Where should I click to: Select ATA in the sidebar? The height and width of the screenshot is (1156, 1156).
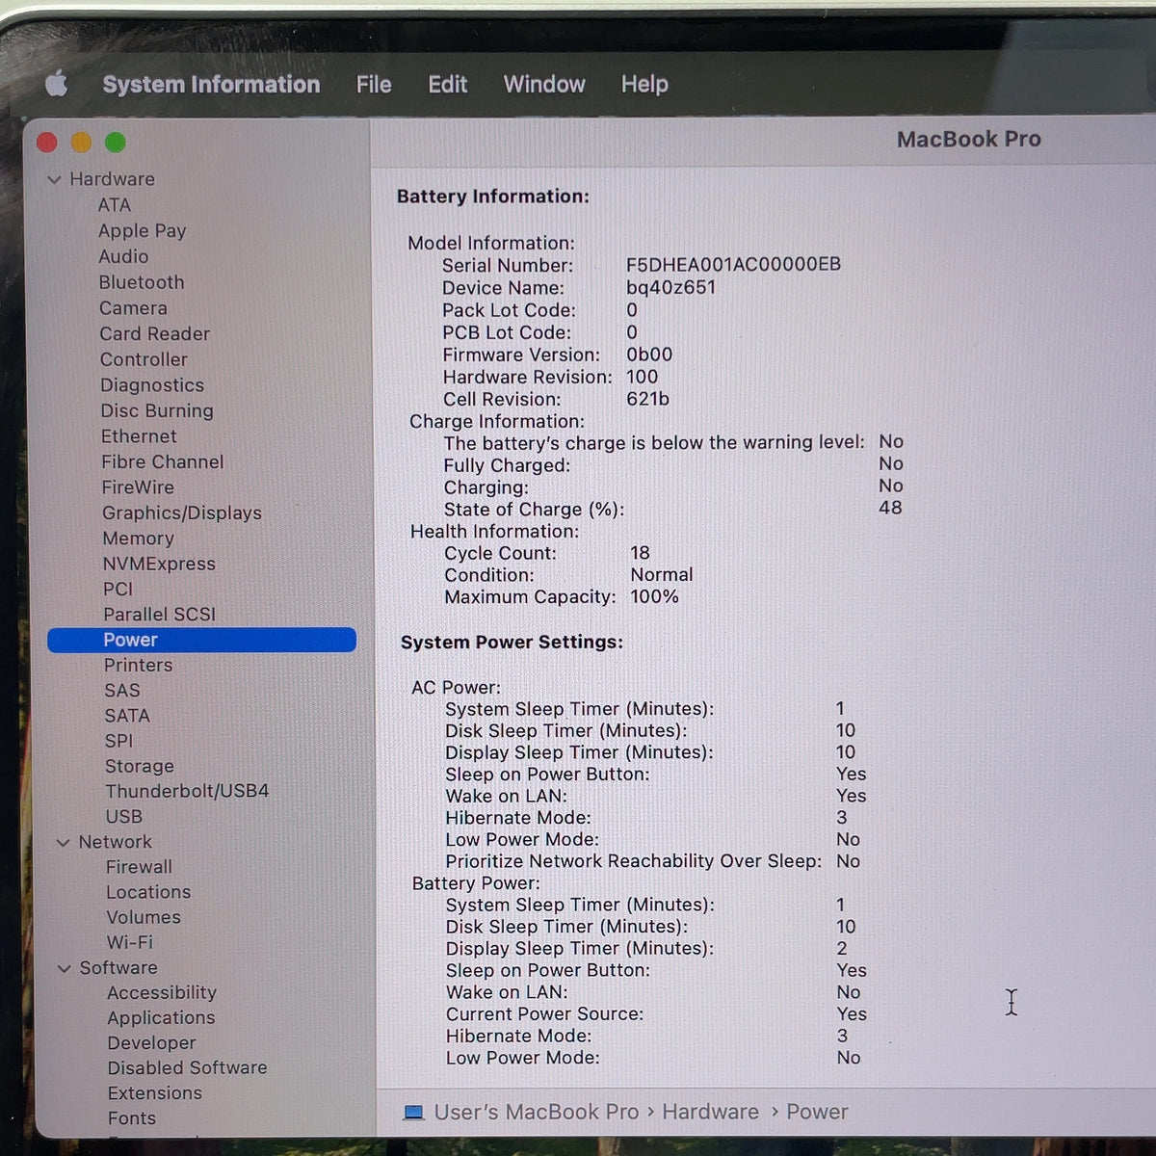tap(114, 205)
